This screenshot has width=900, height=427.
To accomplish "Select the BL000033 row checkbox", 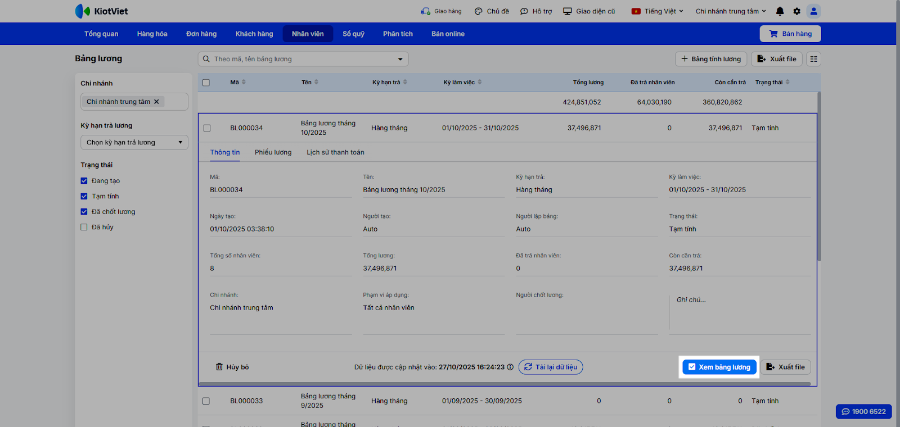I will click(206, 401).
